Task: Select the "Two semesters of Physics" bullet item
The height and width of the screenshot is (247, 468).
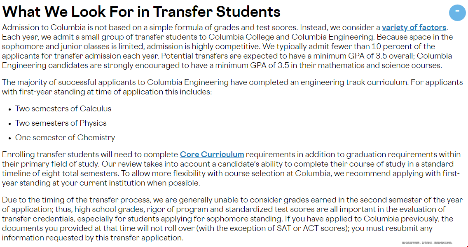Action: click(61, 123)
